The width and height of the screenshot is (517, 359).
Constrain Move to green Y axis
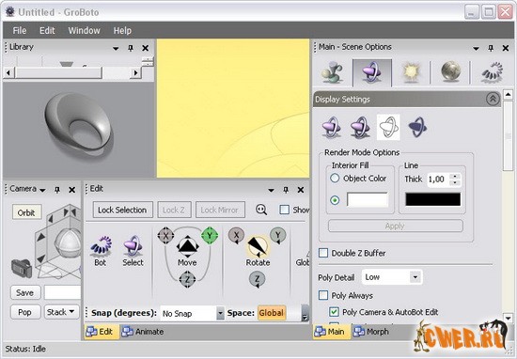click(210, 235)
